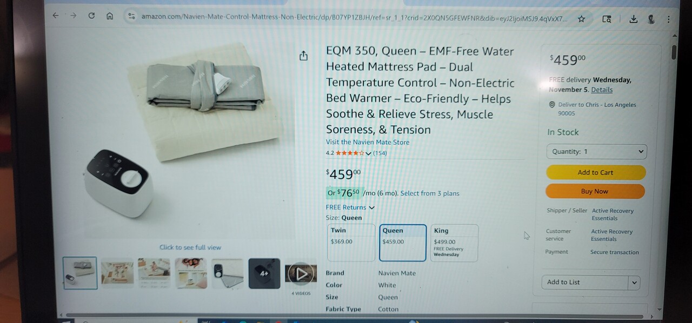Image resolution: width=692 pixels, height=323 pixels.
Task: Expand FREE Returns chevron
Action: point(371,207)
